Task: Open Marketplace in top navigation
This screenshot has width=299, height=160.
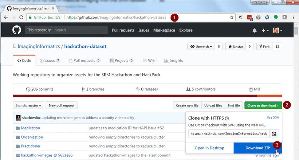Action: [164, 30]
